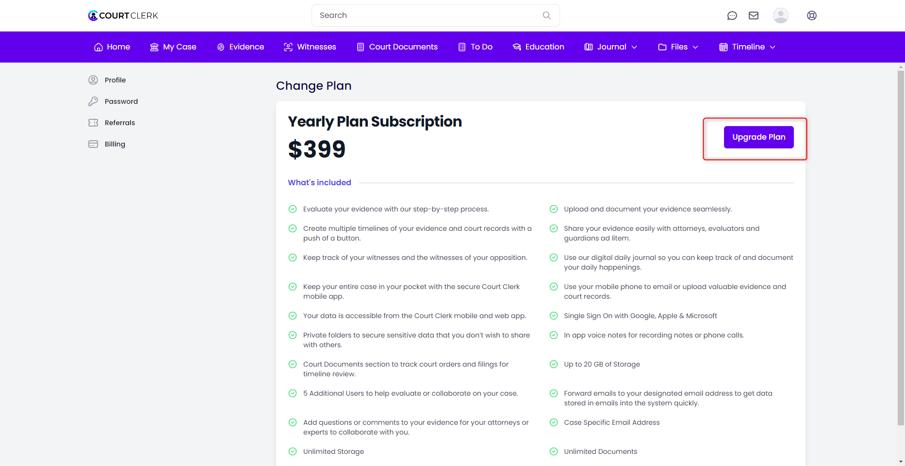Viewport: 905px width, 466px height.
Task: Expand the Files dropdown menu
Action: pyautogui.click(x=678, y=47)
